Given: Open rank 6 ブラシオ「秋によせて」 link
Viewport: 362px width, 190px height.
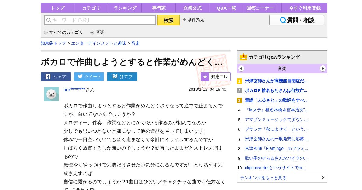Looking at the screenshot, I should point(276,129).
